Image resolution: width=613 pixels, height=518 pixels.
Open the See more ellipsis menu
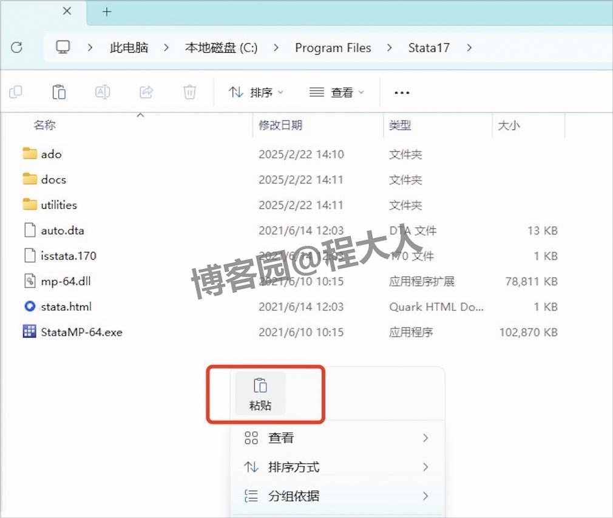[401, 92]
